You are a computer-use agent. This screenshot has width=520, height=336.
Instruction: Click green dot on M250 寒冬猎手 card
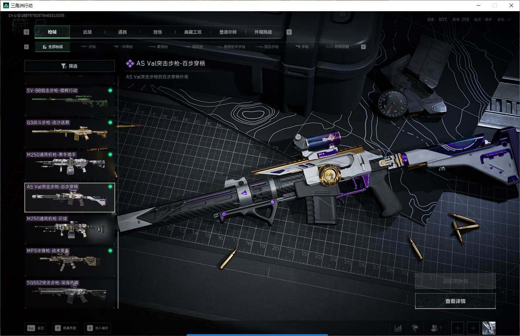tap(110, 155)
